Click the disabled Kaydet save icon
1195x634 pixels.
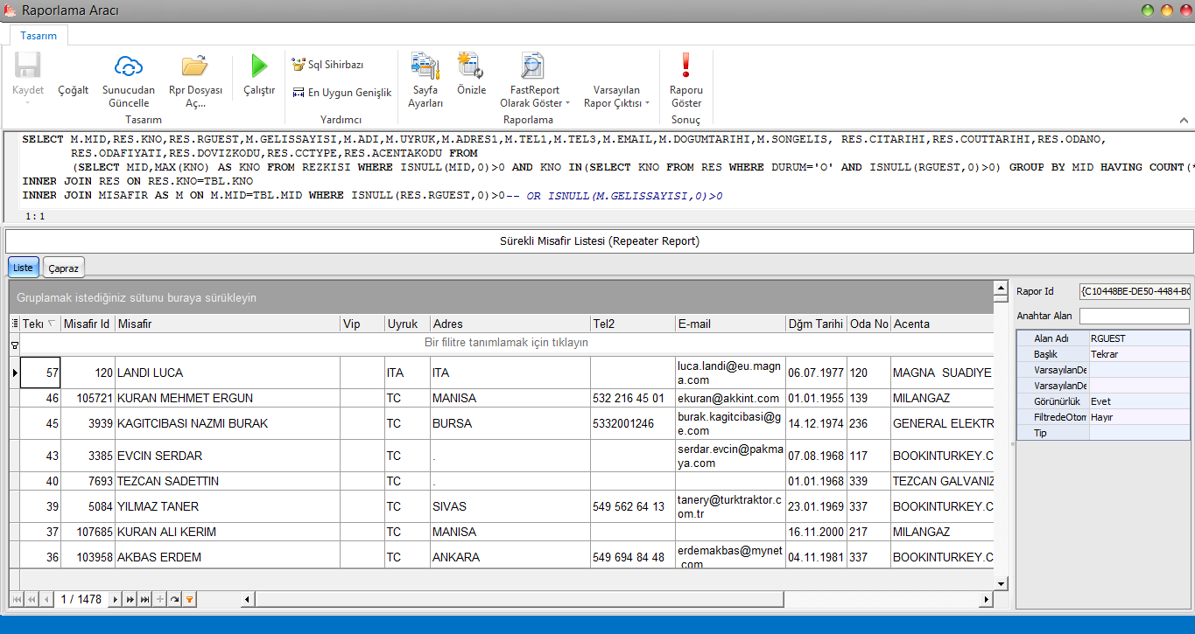[27, 66]
